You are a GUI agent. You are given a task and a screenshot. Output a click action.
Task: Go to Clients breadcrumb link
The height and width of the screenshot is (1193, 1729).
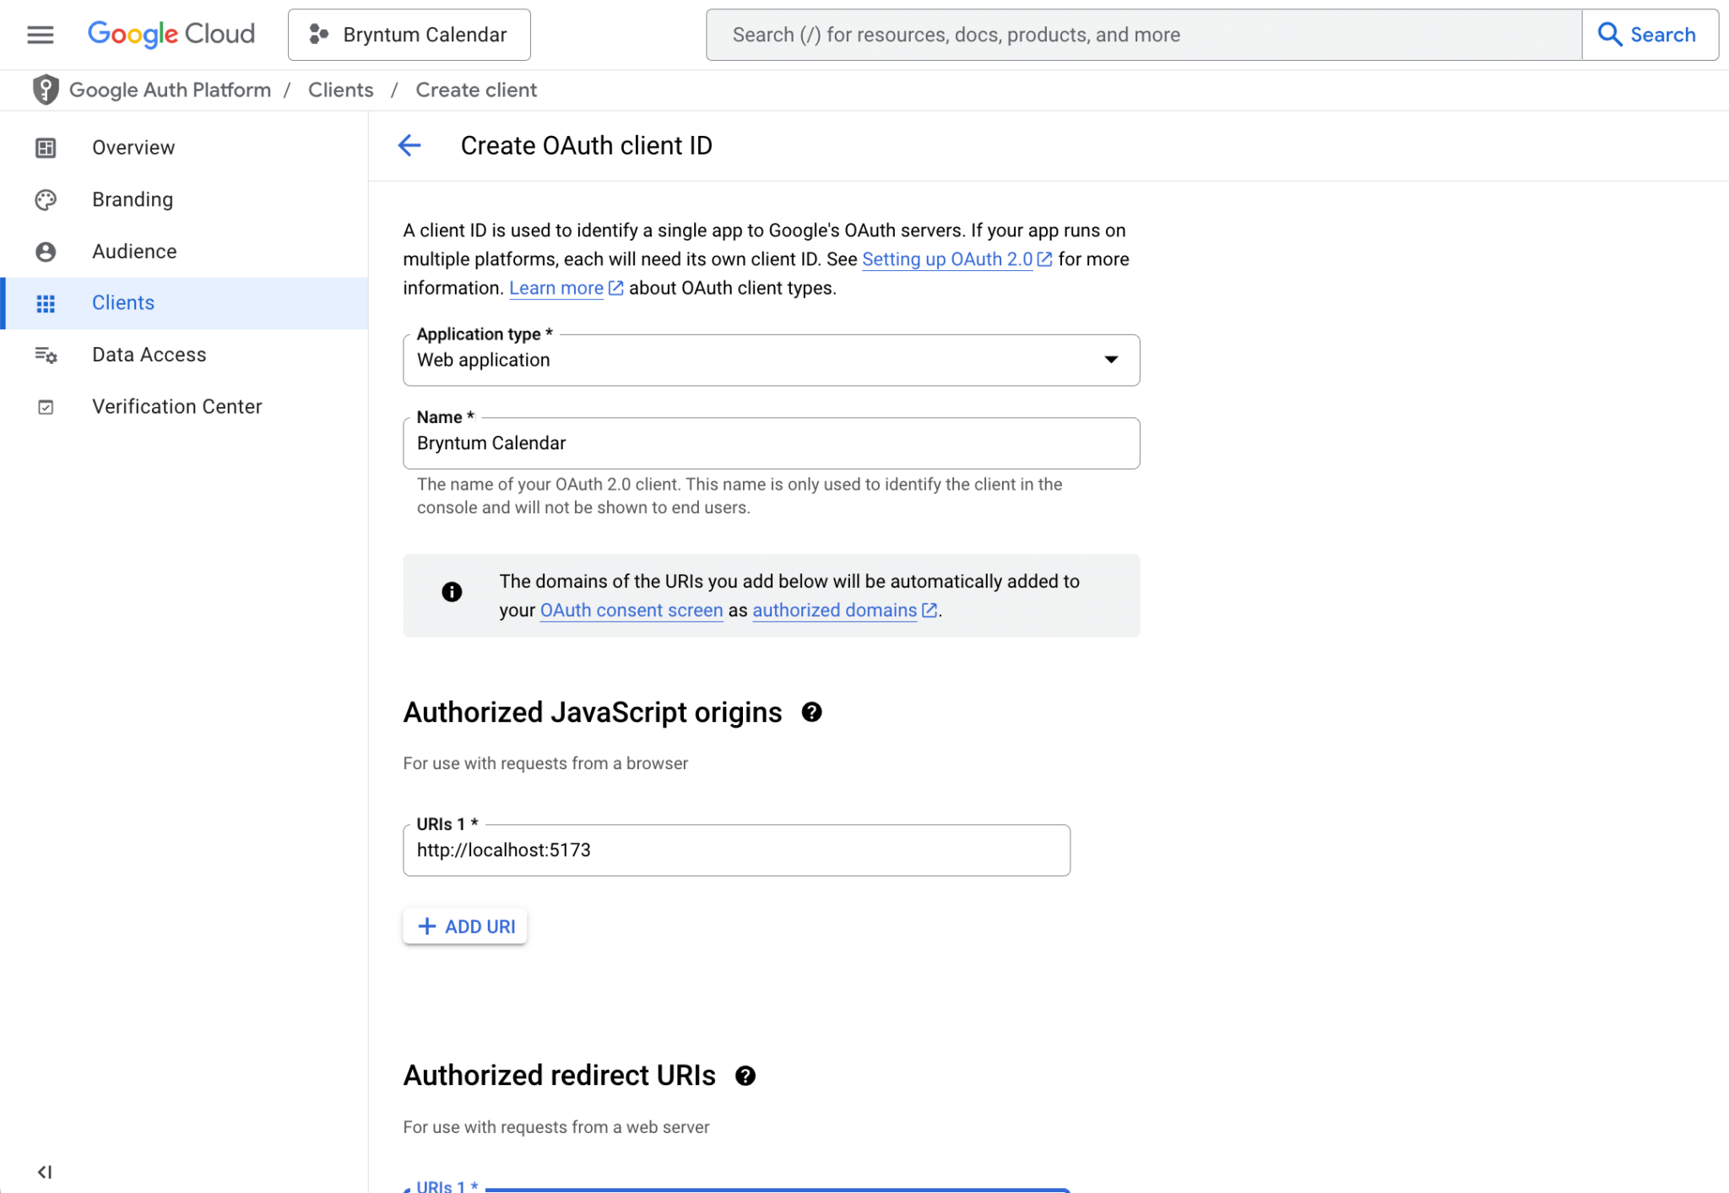(x=340, y=89)
